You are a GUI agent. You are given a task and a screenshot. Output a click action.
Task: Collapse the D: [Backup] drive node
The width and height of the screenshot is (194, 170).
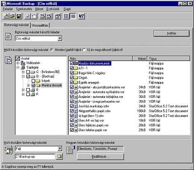[x=23, y=77]
